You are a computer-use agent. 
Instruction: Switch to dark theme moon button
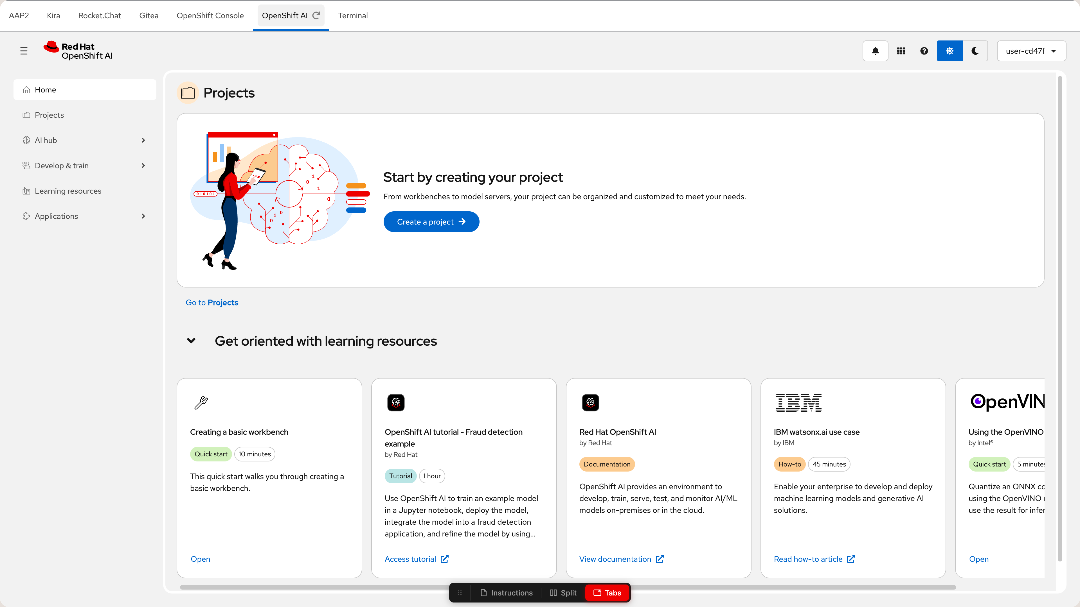pos(975,51)
